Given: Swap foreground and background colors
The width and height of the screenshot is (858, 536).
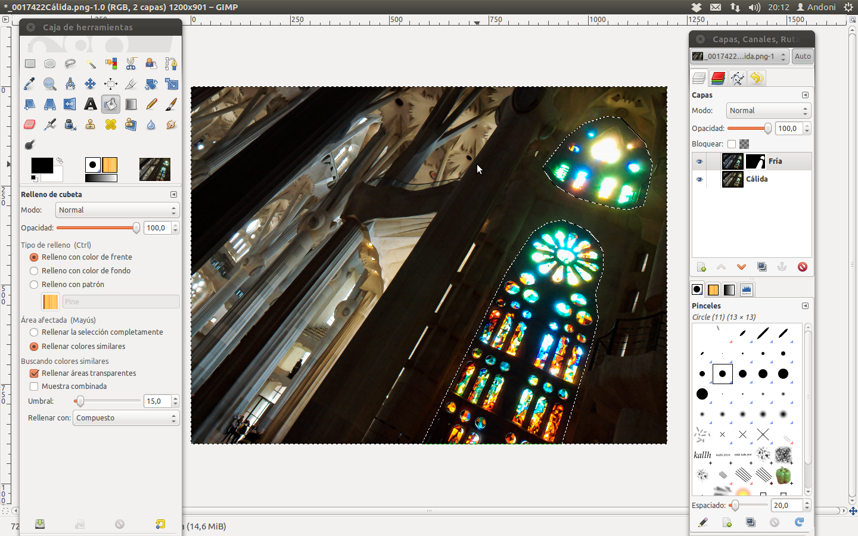Looking at the screenshot, I should point(59,161).
